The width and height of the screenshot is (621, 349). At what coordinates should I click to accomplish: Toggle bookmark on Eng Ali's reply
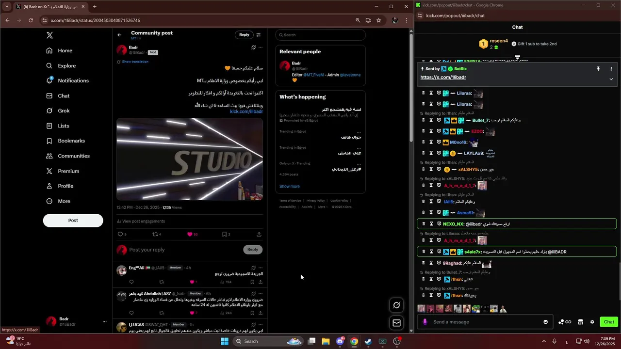coord(252,282)
